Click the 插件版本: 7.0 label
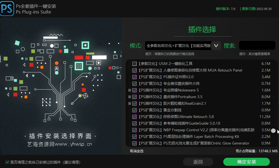The image size is (279, 168). click(225, 9)
